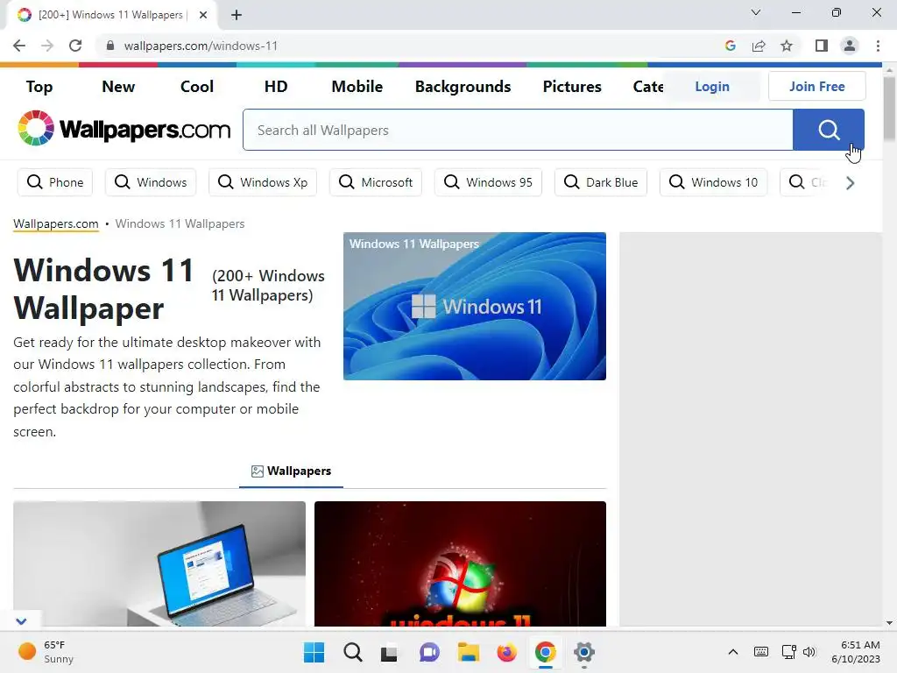Select the Wallpapers tab
The image size is (897, 673).
pyautogui.click(x=291, y=471)
